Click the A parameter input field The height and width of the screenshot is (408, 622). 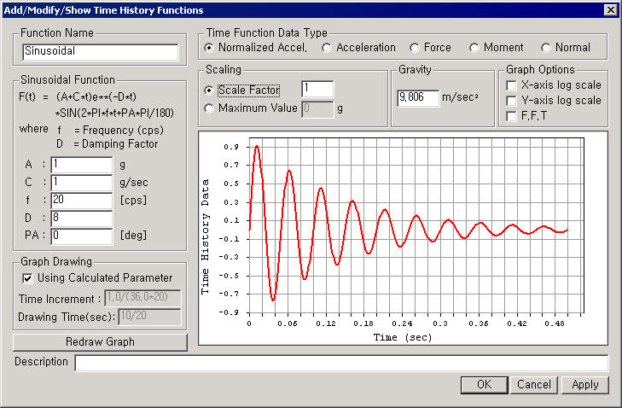point(82,165)
